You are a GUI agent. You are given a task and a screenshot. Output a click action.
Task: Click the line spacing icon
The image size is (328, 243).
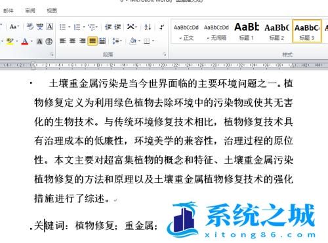[x=115, y=41]
